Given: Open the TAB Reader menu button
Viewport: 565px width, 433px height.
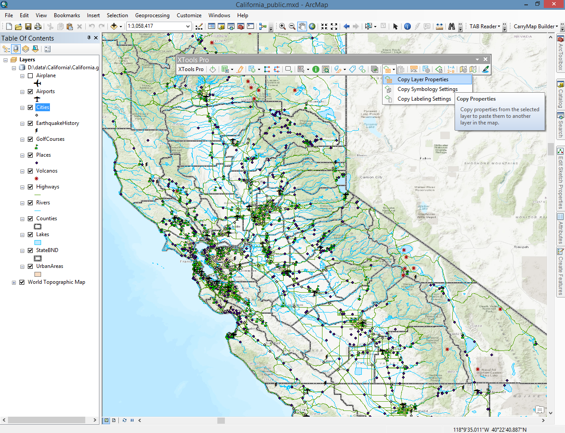Looking at the screenshot, I should (485, 26).
